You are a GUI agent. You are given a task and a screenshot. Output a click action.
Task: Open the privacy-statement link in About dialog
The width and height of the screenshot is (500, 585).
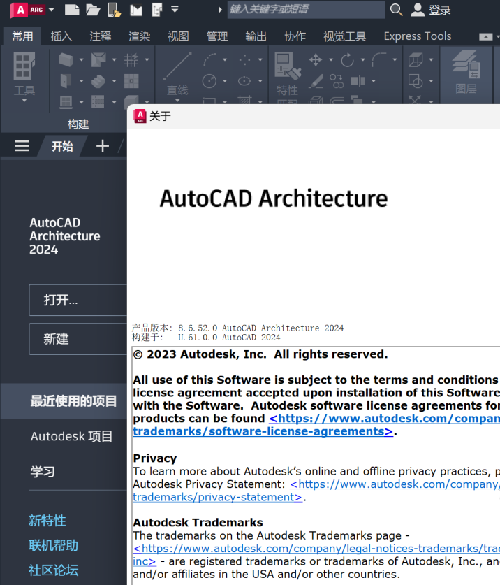tap(217, 497)
